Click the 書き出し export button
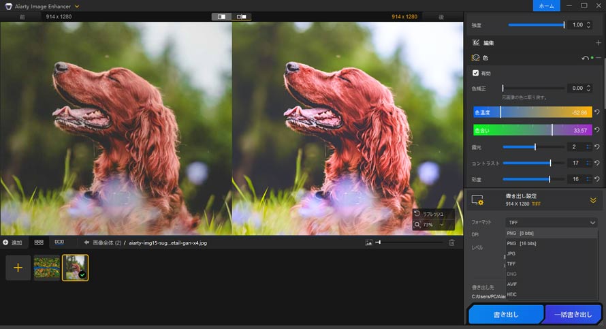Screen dimensions: 606x329 [506, 314]
